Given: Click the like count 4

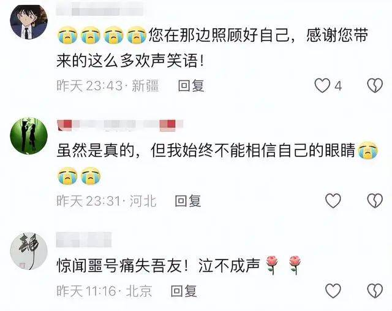Looking at the screenshot, I should [x=338, y=86].
